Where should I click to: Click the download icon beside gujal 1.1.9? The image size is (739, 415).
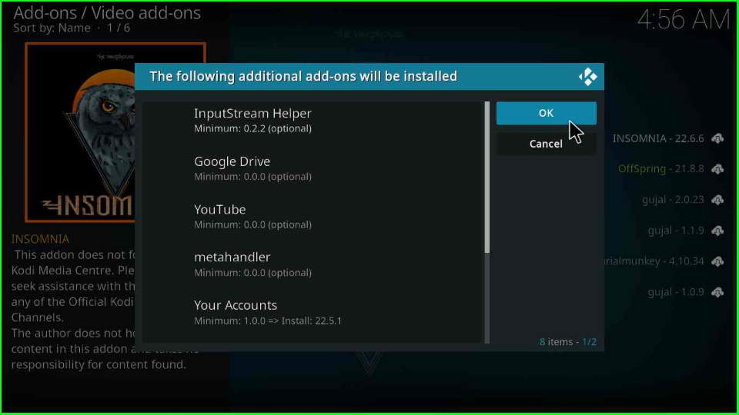tap(717, 231)
